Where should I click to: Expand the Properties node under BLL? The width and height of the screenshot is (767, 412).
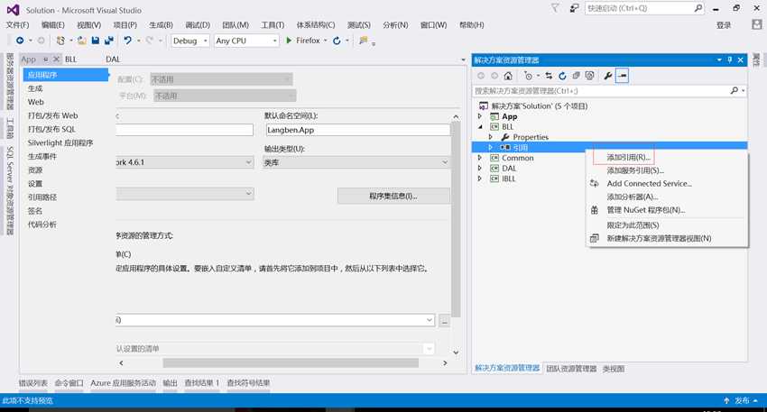click(x=491, y=137)
